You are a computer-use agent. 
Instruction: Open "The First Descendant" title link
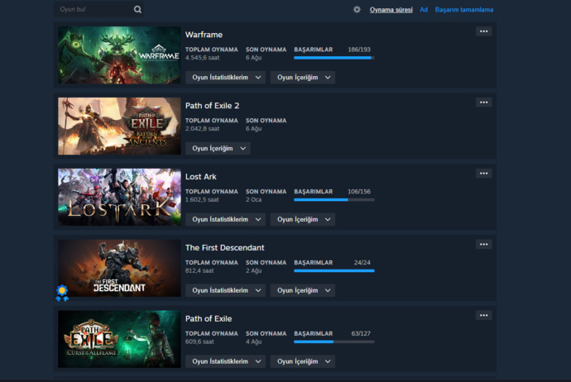pos(225,247)
